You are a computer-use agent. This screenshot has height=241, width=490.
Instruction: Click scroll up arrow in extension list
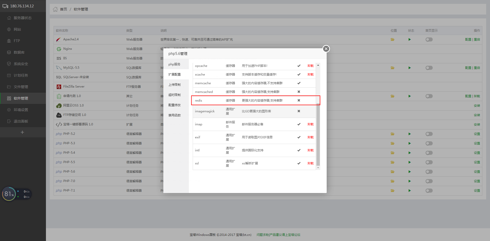(x=318, y=65)
